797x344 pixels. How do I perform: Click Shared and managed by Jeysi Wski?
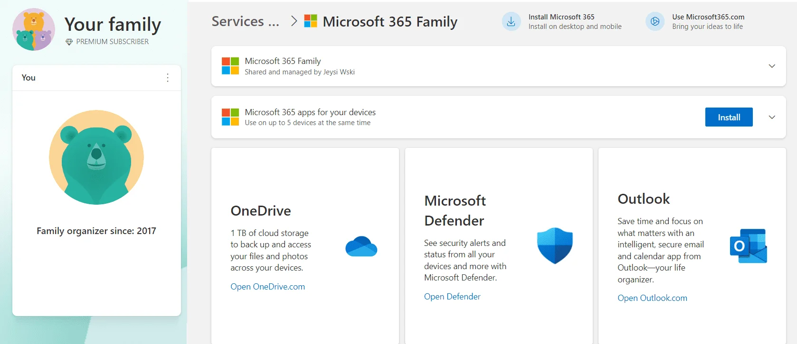pos(300,72)
